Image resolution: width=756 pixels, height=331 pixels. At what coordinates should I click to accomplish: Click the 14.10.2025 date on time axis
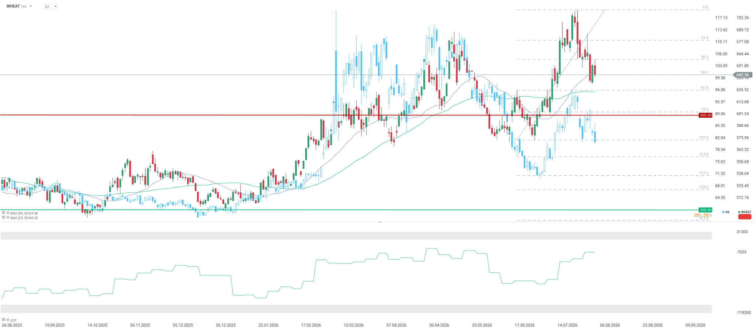click(97, 325)
